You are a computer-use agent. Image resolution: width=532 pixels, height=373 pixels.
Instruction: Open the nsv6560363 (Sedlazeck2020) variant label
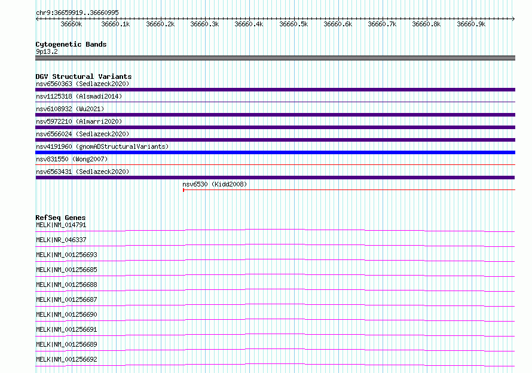[x=82, y=84]
